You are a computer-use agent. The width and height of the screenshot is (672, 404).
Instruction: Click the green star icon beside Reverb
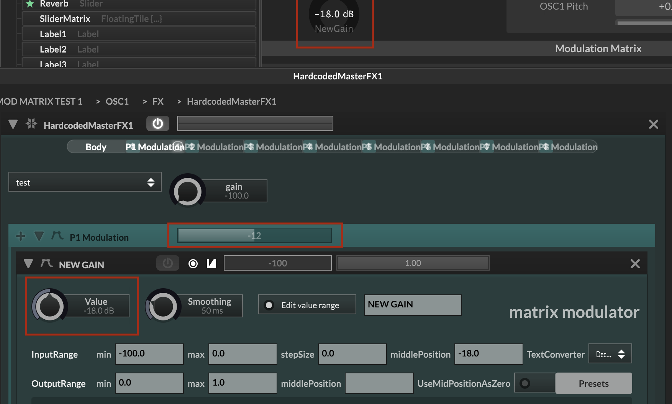pyautogui.click(x=30, y=4)
